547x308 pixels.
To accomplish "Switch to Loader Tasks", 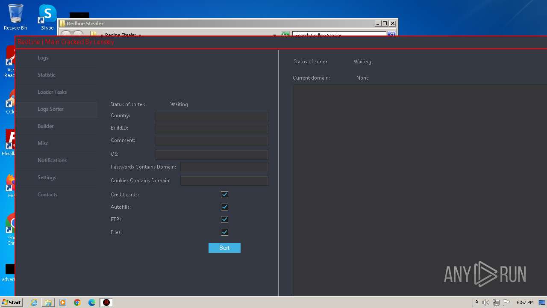I will point(57,92).
